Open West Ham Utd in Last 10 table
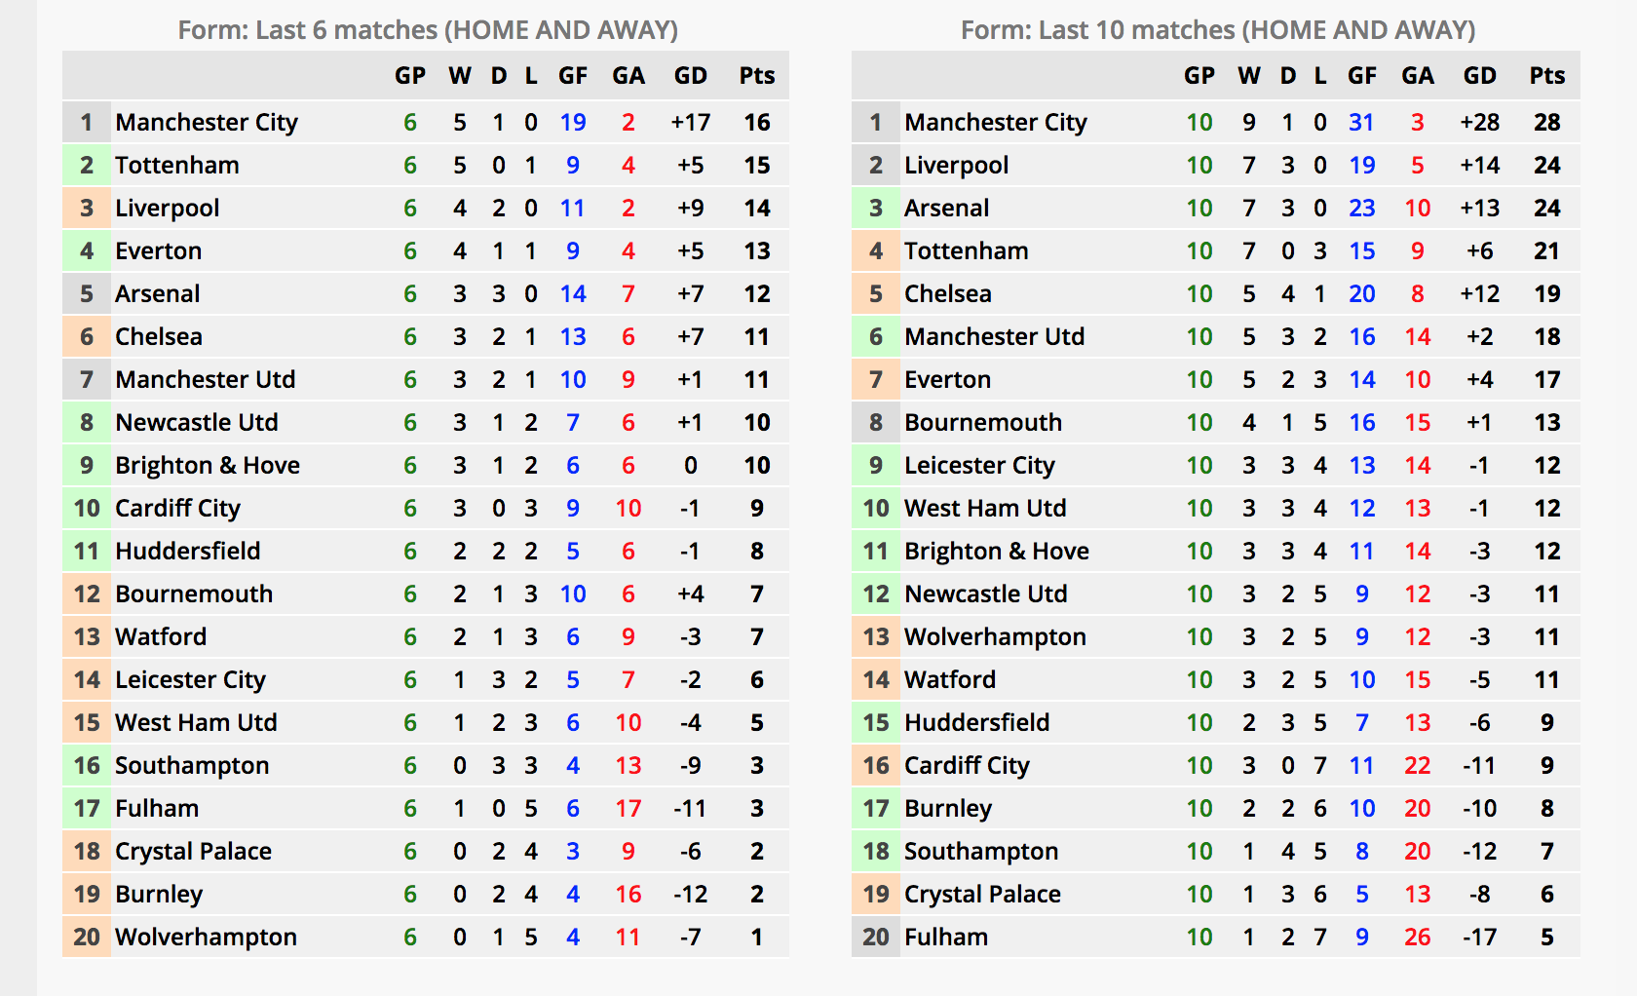The height and width of the screenshot is (996, 1637). (985, 509)
